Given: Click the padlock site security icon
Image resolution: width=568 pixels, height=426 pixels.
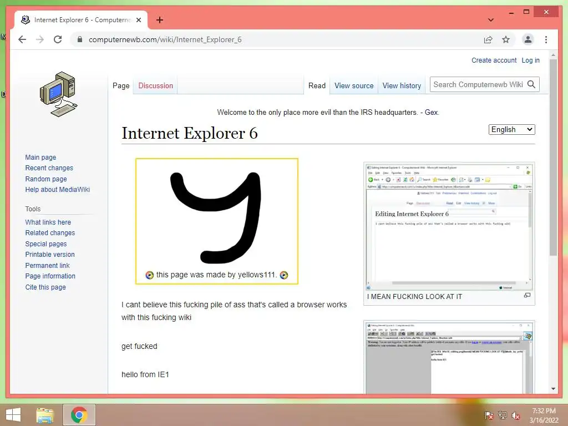Looking at the screenshot, I should point(80,39).
